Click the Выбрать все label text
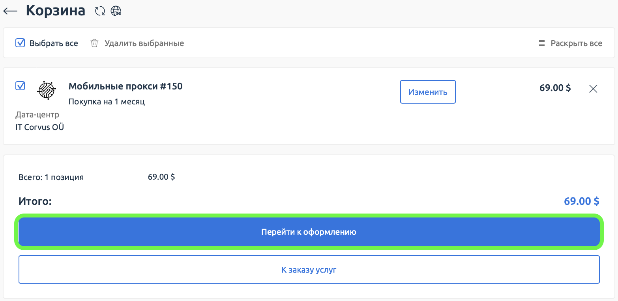Viewport: 618px width, 301px height. tap(54, 43)
